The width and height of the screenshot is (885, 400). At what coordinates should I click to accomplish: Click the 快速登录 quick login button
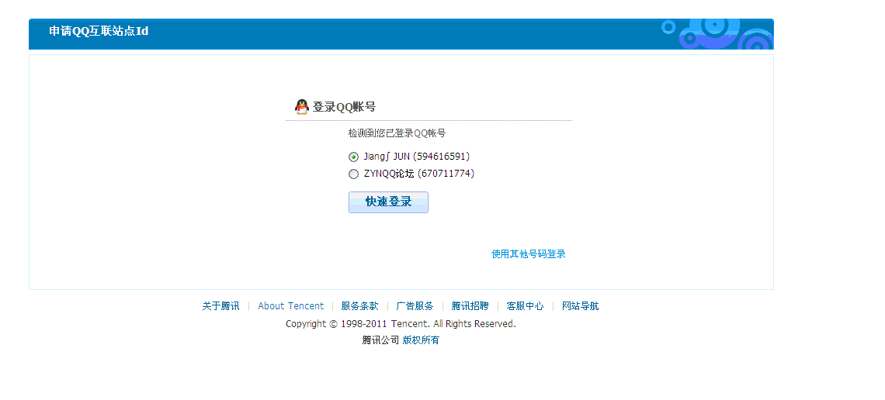point(388,202)
